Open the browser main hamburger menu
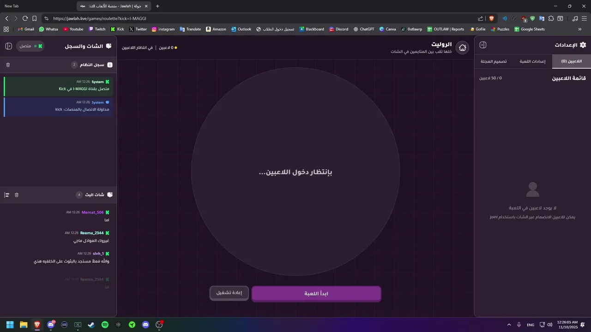The height and width of the screenshot is (332, 591). coord(584,18)
